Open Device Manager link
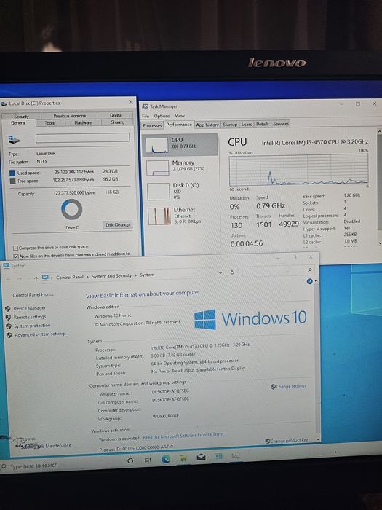Screen dimensions: 382x510 click(29, 308)
